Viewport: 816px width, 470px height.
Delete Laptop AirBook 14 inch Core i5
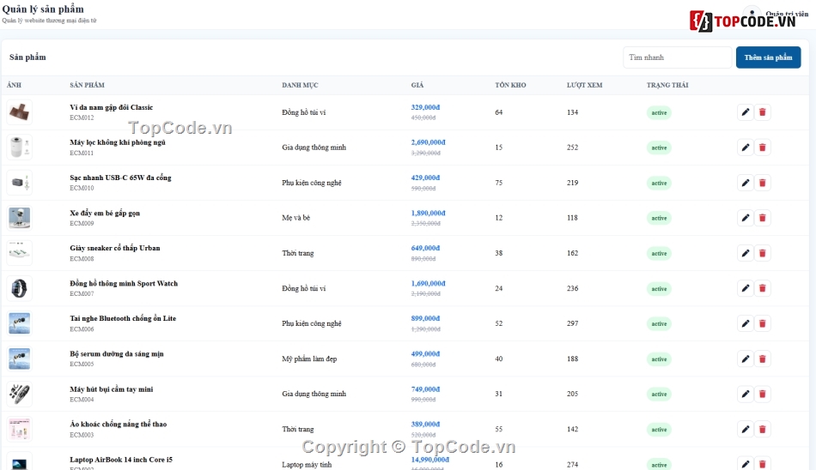(763, 464)
